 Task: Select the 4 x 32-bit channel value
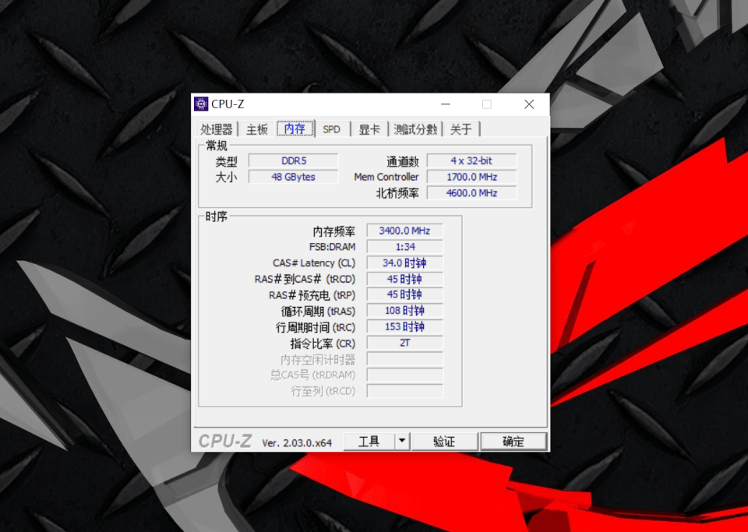471,161
